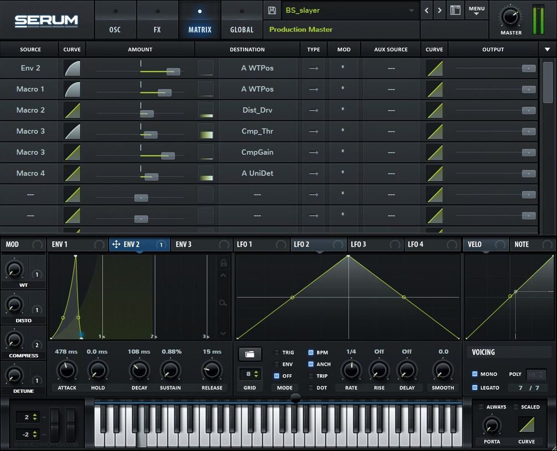Click the envelope zoom magnifier icon

coord(223,303)
